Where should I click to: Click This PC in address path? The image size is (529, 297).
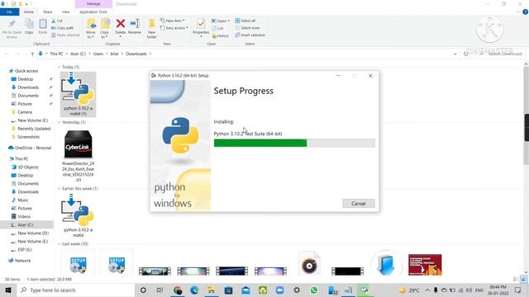click(56, 54)
